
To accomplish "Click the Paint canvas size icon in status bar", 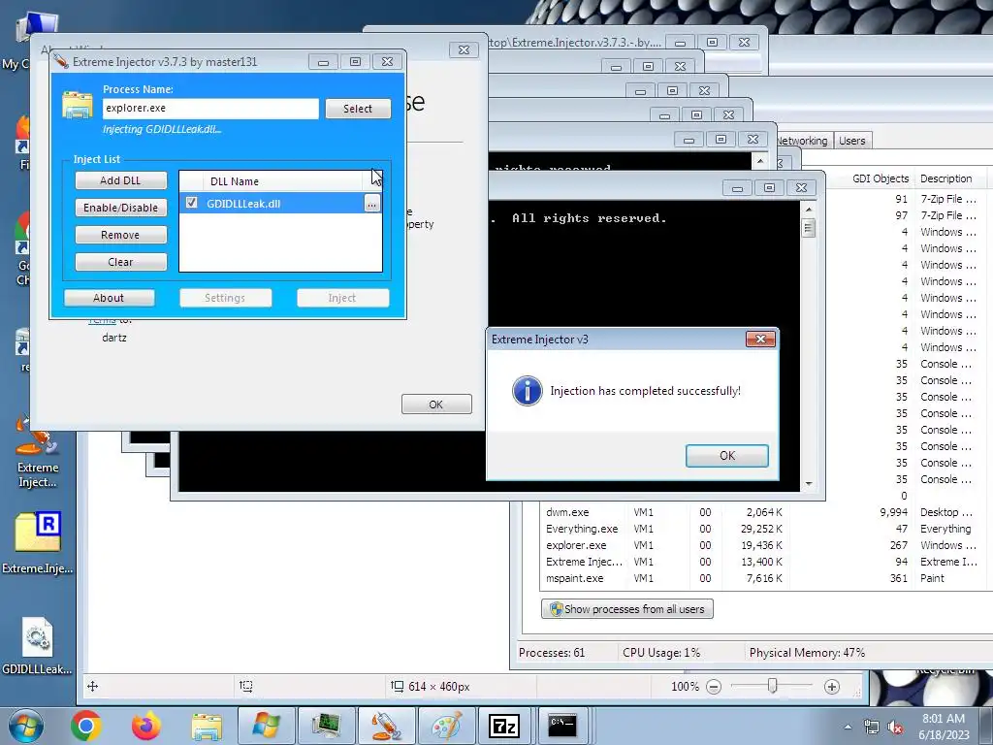I will [397, 686].
